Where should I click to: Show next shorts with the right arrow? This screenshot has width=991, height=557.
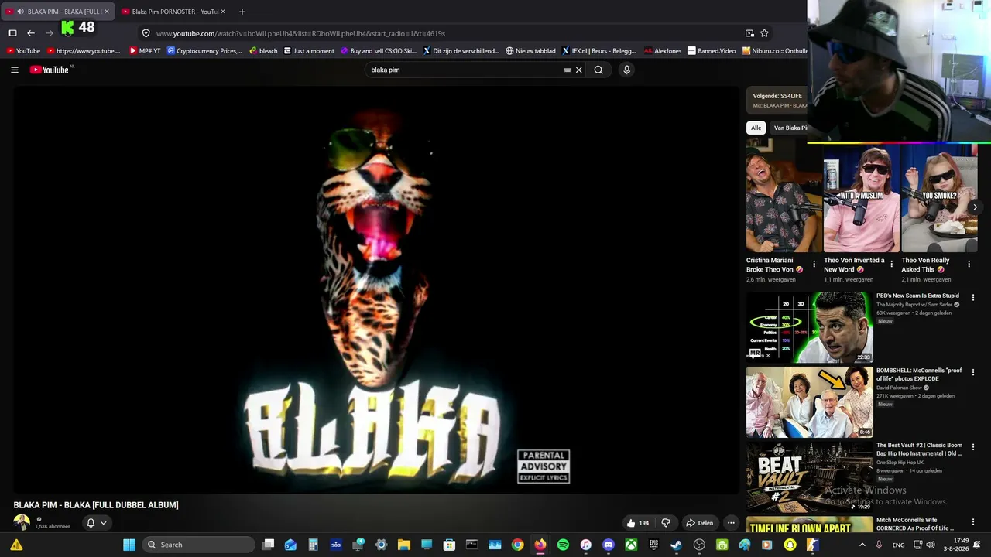[x=975, y=207]
